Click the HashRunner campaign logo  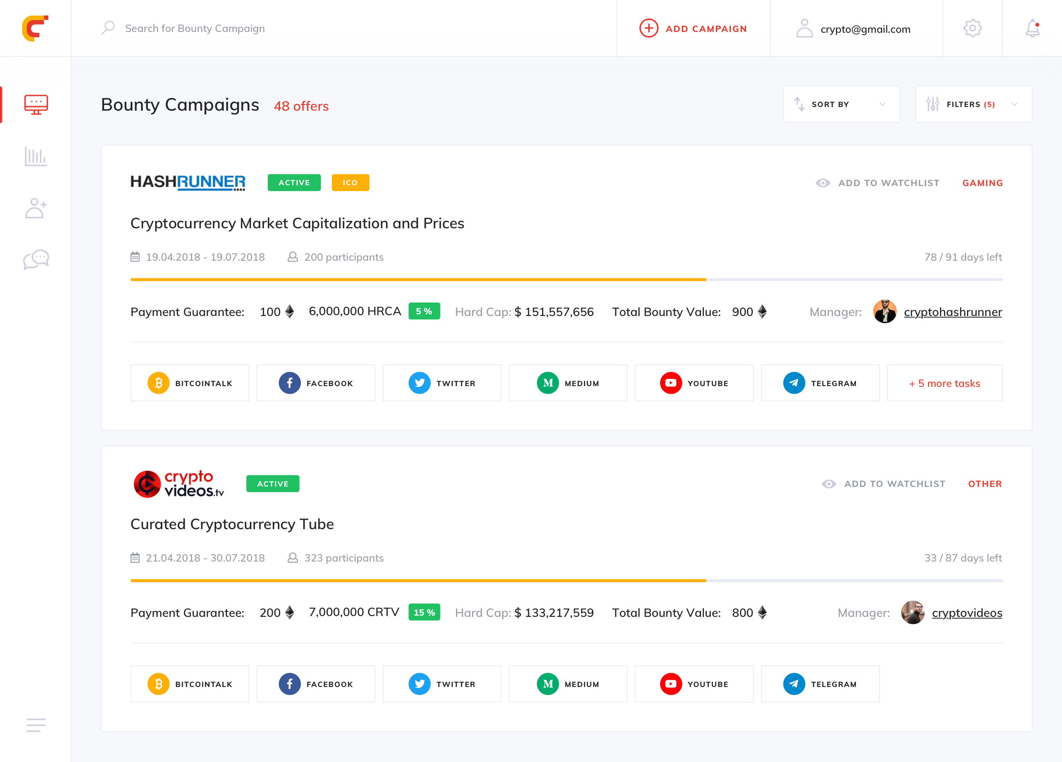coord(187,182)
